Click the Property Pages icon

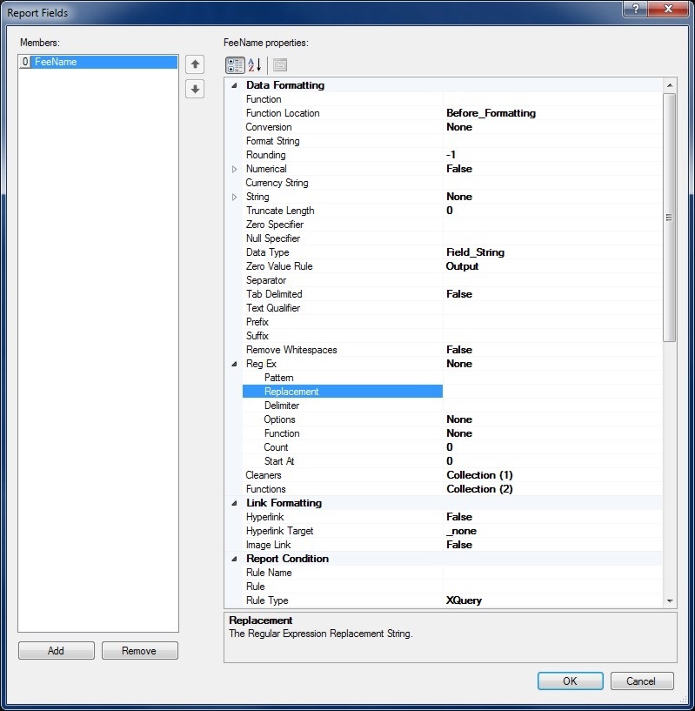tap(279, 65)
